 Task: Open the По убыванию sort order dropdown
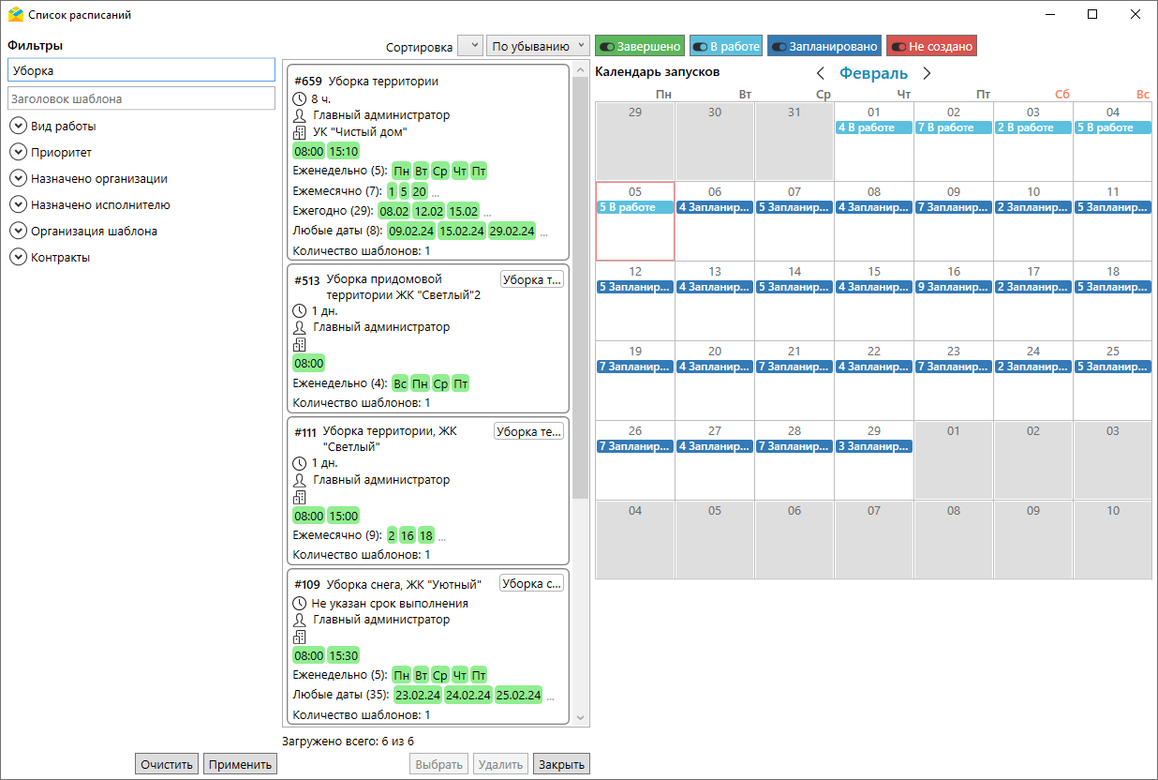pyautogui.click(x=537, y=46)
